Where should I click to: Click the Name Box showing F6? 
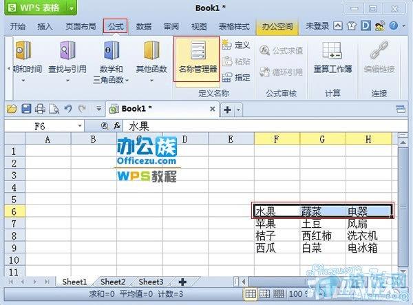tap(40, 126)
